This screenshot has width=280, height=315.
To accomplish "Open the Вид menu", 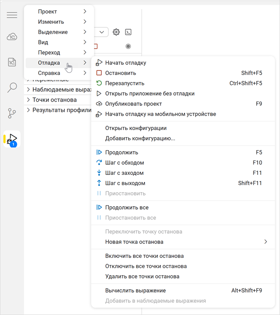I will (60, 42).
